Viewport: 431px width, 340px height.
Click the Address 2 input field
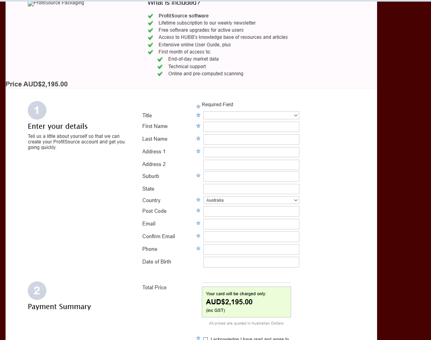point(251,165)
